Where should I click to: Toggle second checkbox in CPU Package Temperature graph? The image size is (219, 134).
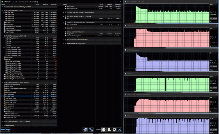[213, 37]
